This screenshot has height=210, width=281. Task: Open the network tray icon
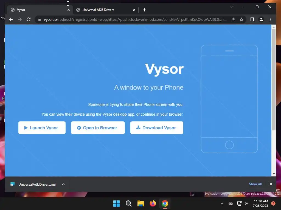(239, 203)
